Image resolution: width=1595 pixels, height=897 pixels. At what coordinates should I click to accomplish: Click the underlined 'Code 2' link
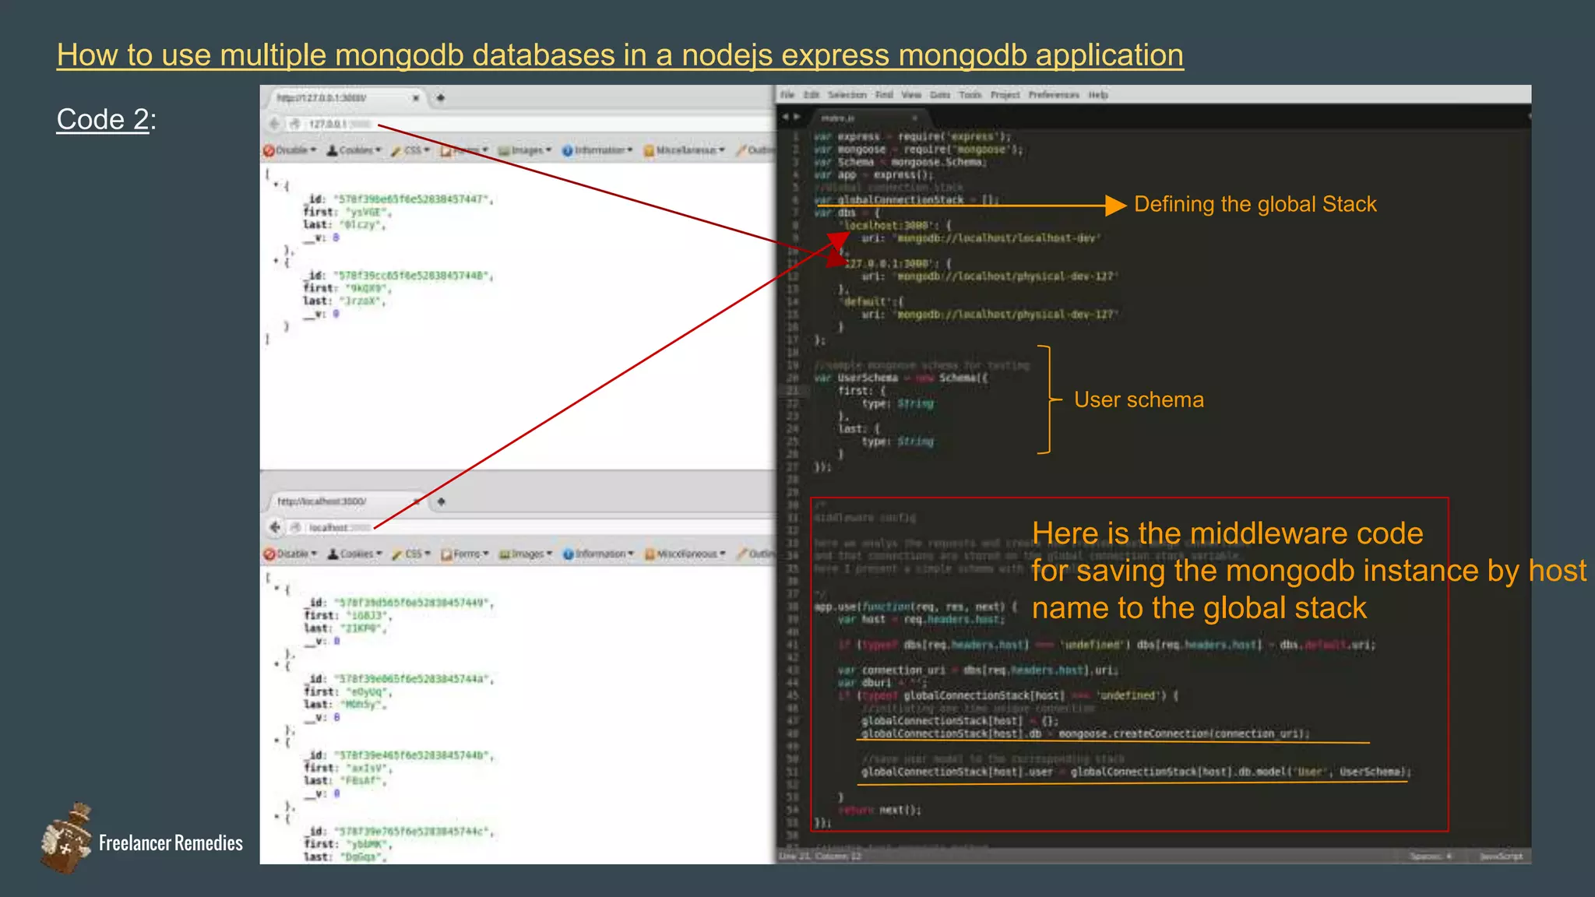coord(103,119)
